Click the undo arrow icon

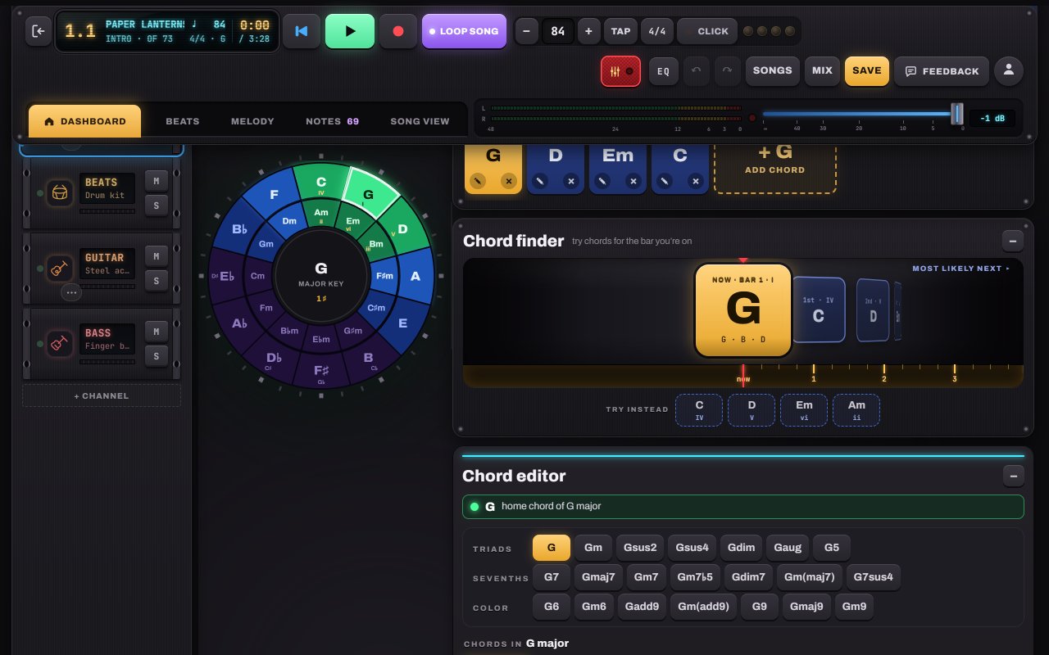(697, 71)
